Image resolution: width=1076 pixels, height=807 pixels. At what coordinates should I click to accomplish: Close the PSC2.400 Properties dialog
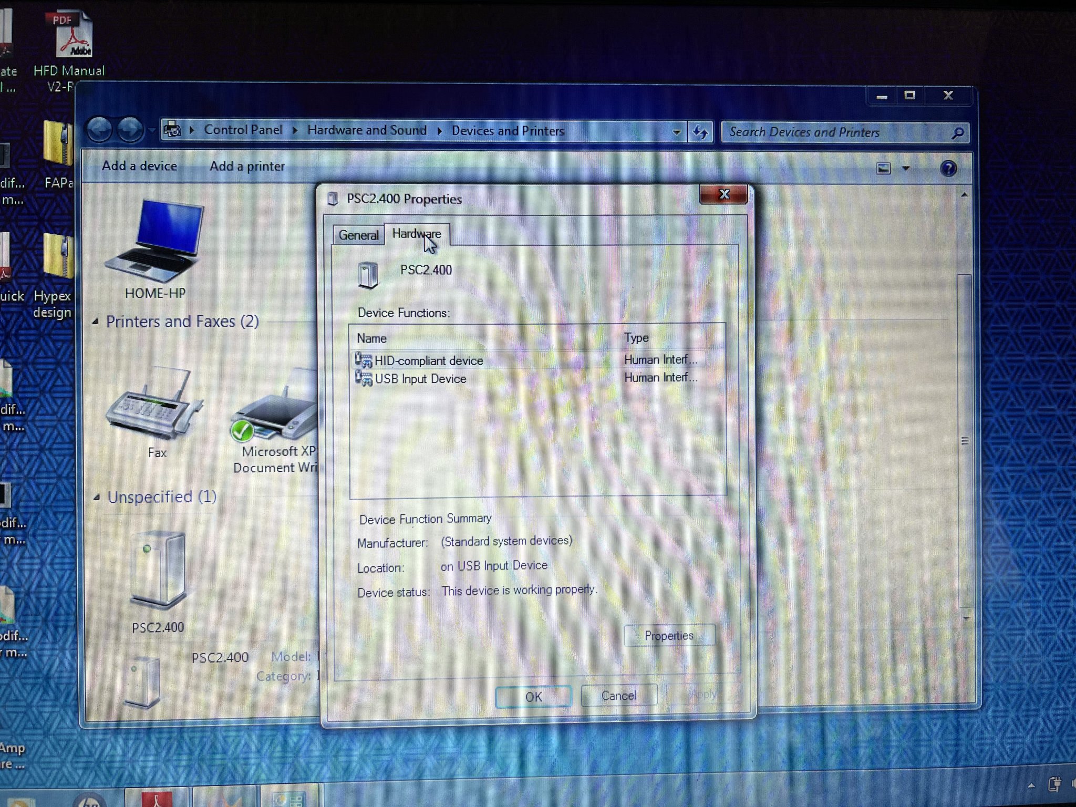[x=723, y=194]
